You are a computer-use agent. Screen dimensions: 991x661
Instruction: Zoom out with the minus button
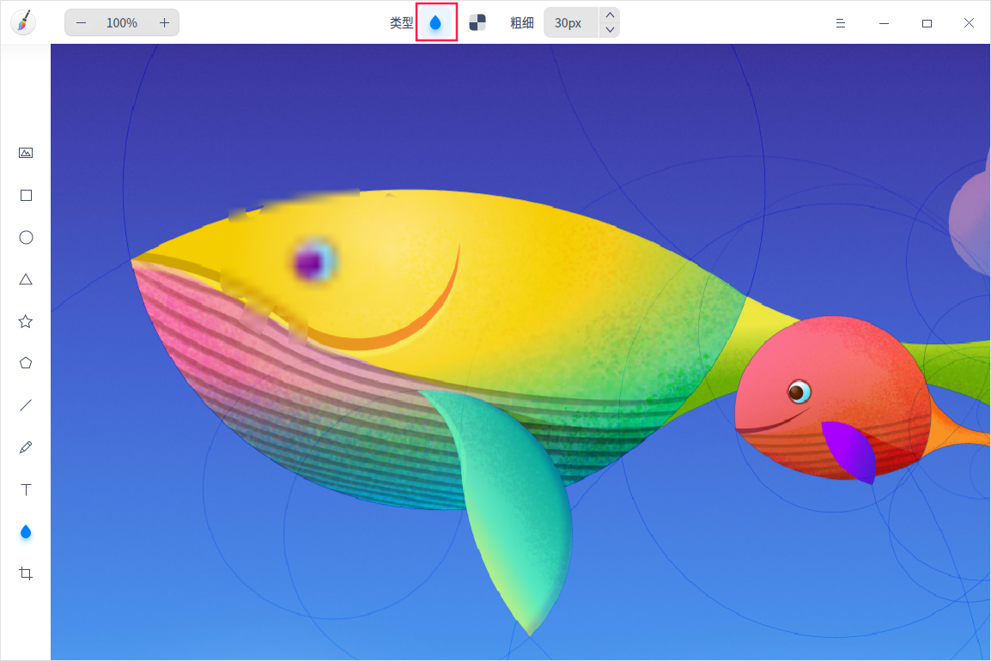(81, 23)
